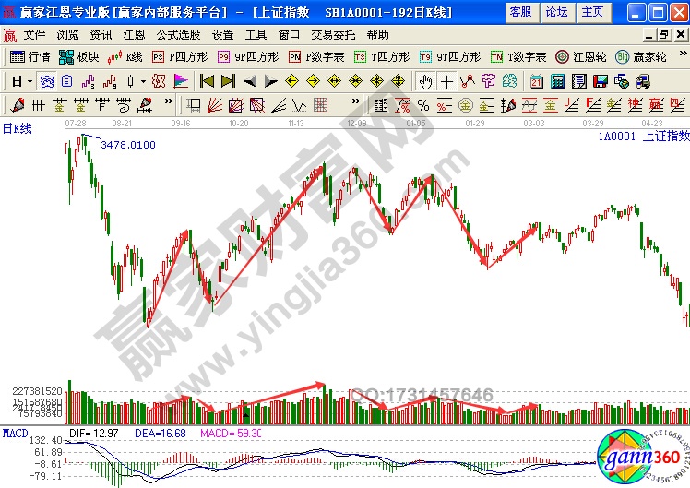Viewport: 690px width, 488px height.
Task: Open the candlestick style dropdown arrow
Action: (x=141, y=81)
